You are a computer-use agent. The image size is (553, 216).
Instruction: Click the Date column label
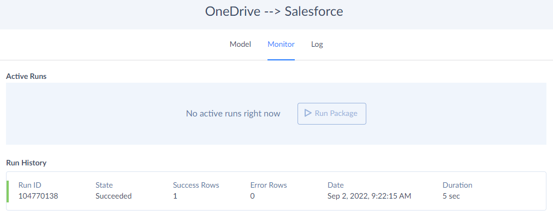[x=335, y=185]
